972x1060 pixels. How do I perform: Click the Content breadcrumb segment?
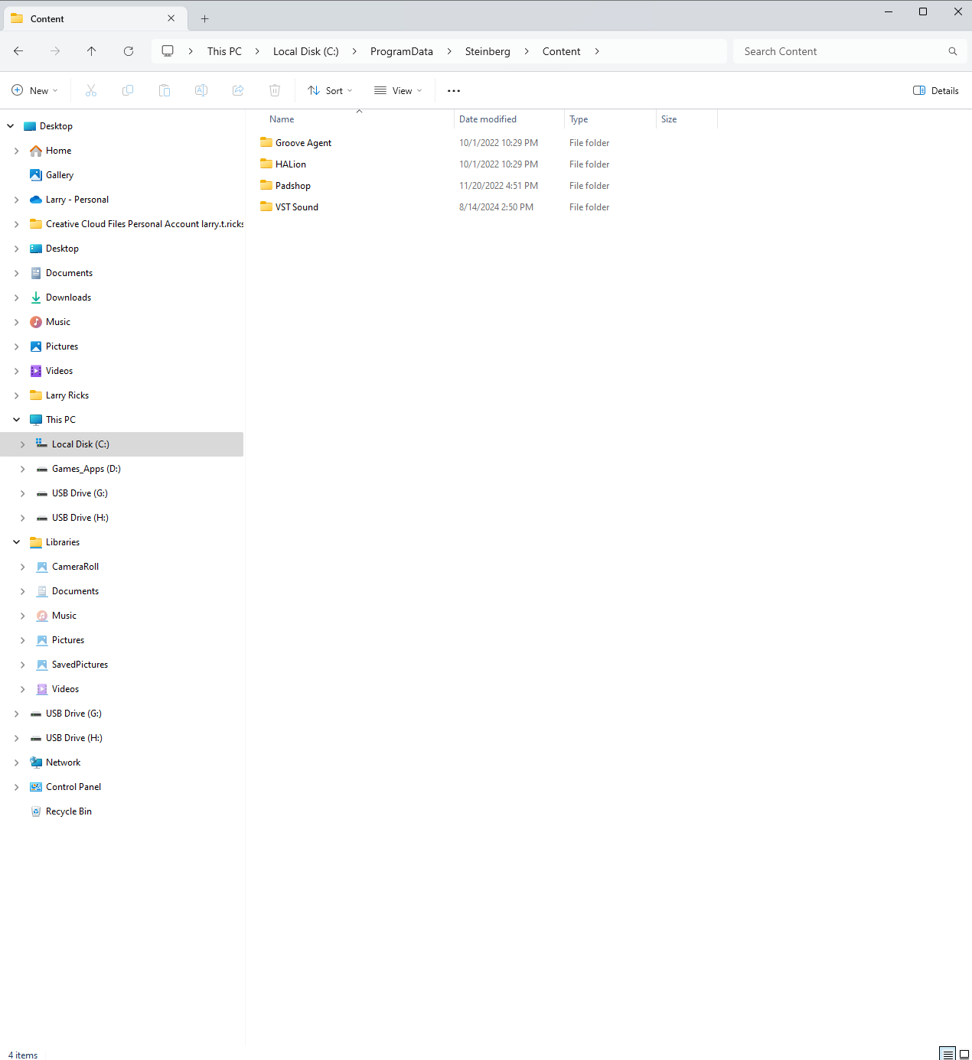click(562, 51)
